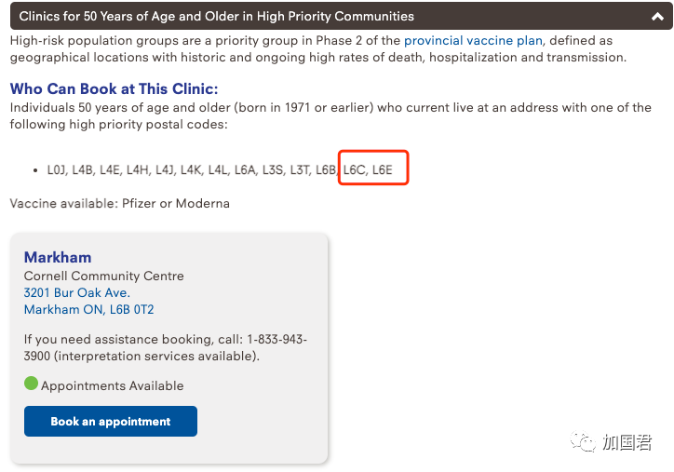Click the L3S postal code
Viewport: 674px width, 472px height.
click(x=273, y=170)
